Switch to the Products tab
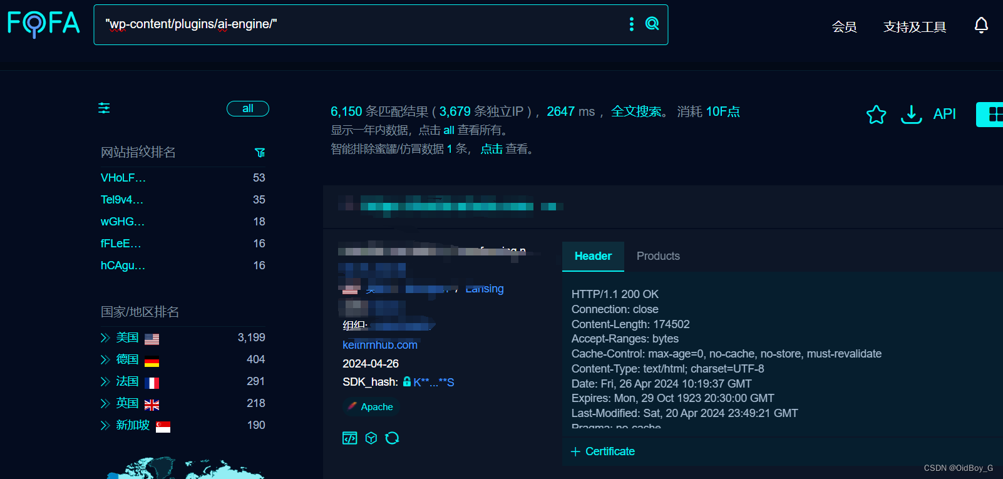The width and height of the screenshot is (1003, 479). 658,256
